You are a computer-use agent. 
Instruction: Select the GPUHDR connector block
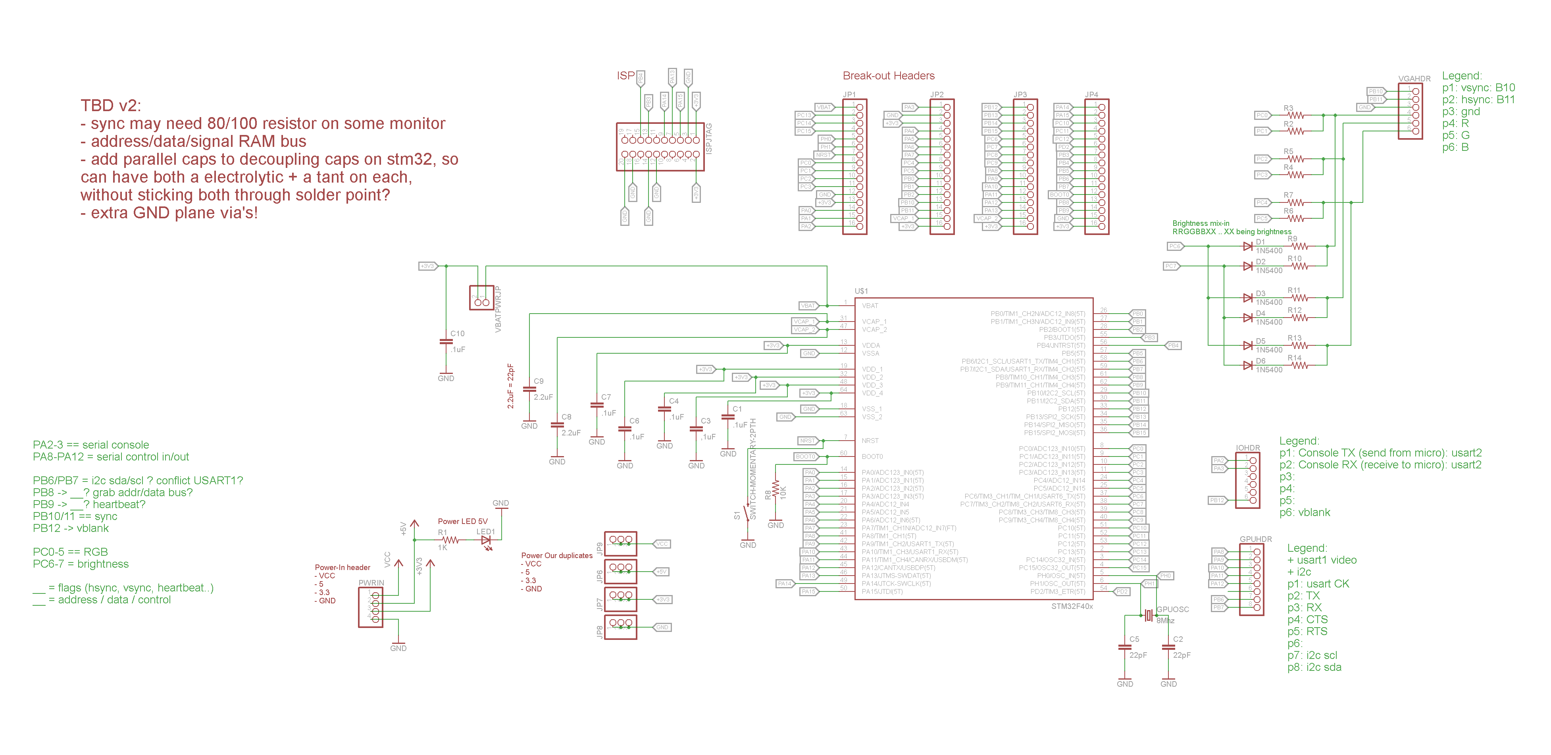pos(1252,579)
